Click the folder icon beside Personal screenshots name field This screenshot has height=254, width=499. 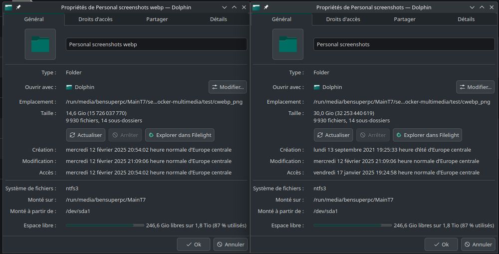point(288,44)
